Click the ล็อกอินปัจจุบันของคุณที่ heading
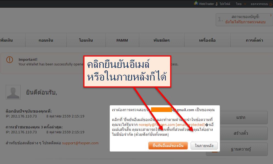Image resolution: width=273 pixels, height=164 pixels. click(x=29, y=111)
